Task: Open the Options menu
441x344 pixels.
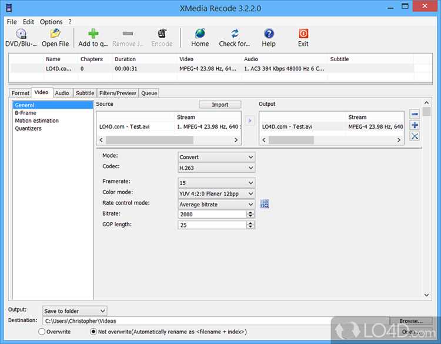Action: [51, 22]
